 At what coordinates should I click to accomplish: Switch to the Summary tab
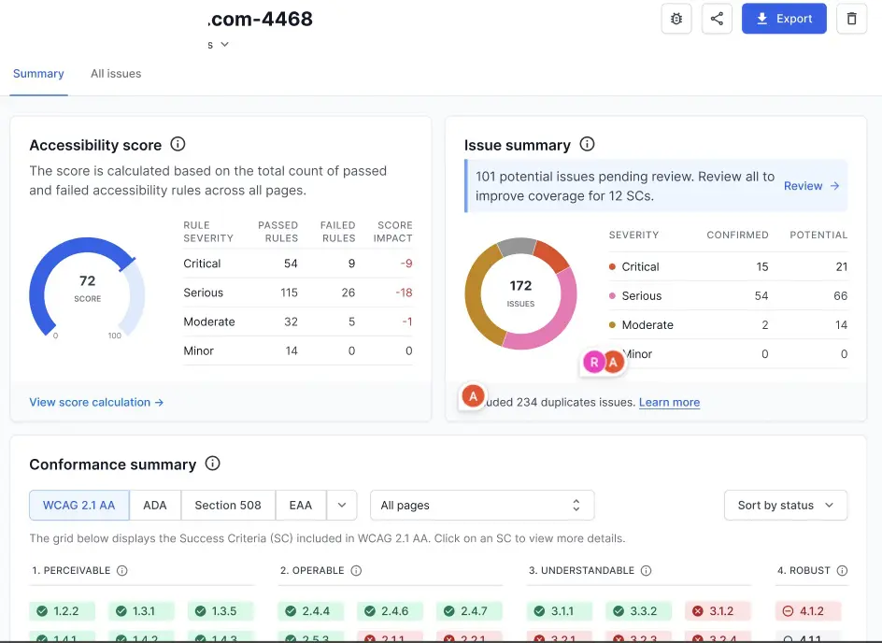point(38,74)
